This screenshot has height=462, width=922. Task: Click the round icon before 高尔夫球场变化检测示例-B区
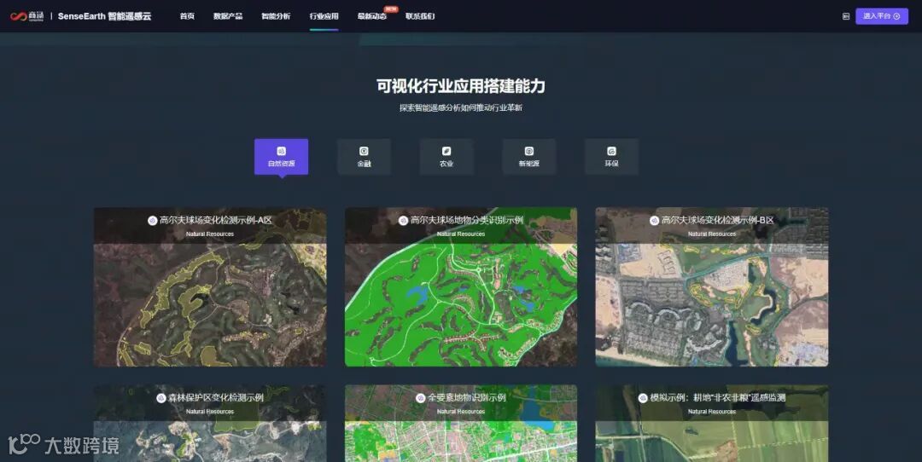pos(655,221)
